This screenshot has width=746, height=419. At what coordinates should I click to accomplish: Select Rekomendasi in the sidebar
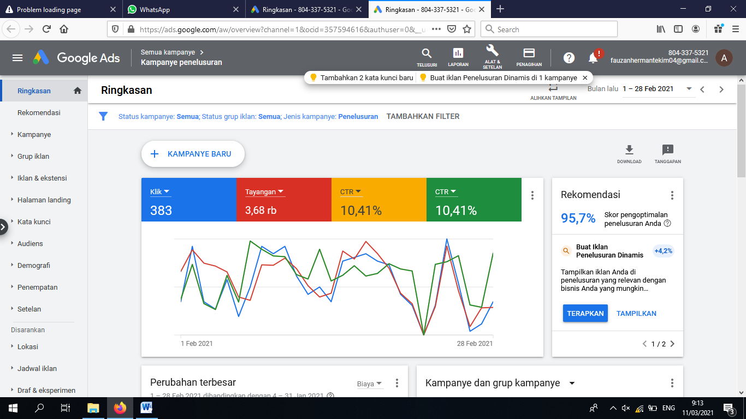coord(44,112)
